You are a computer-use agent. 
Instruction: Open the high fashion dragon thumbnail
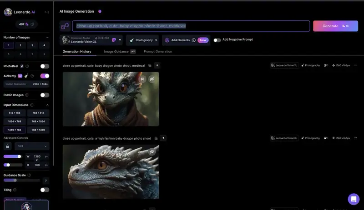point(111,172)
